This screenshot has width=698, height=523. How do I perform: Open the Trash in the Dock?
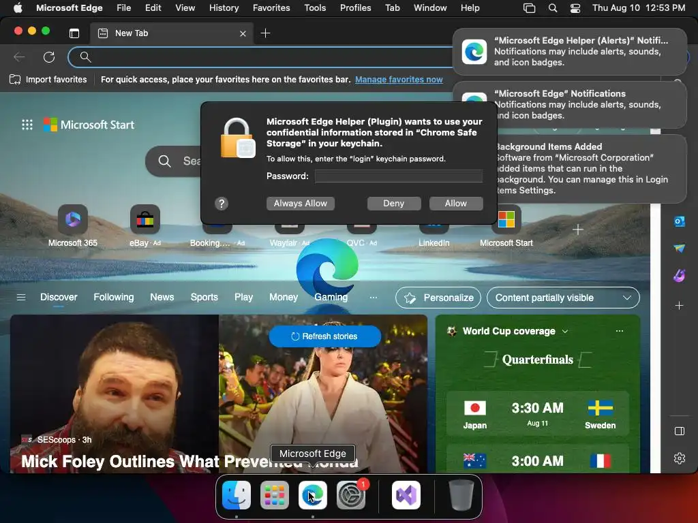(x=461, y=495)
